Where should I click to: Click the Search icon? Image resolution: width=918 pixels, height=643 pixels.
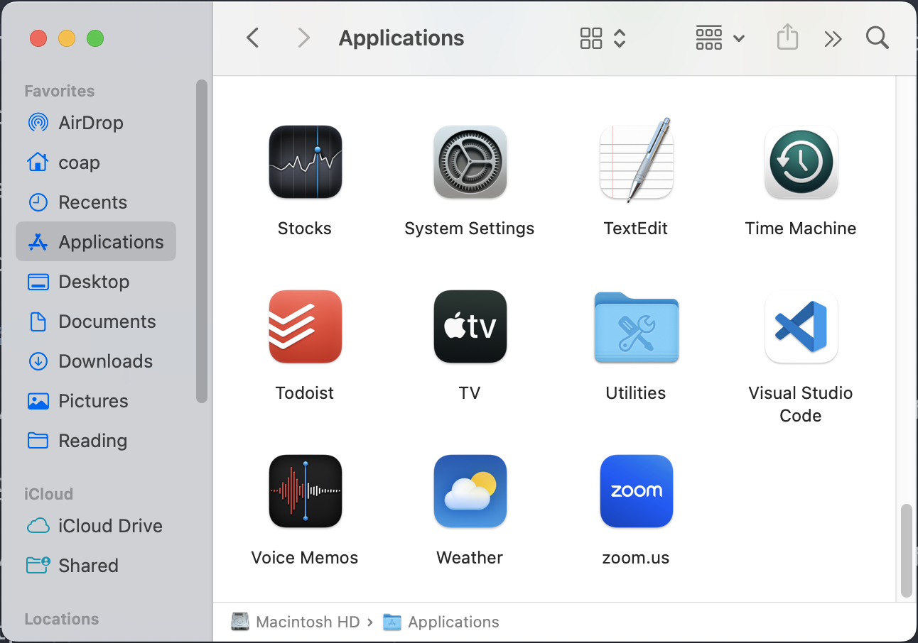[x=877, y=38]
